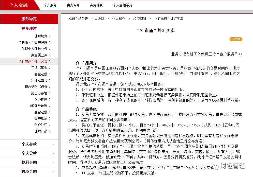Open 凭证式国债 sidebar item

point(39,80)
